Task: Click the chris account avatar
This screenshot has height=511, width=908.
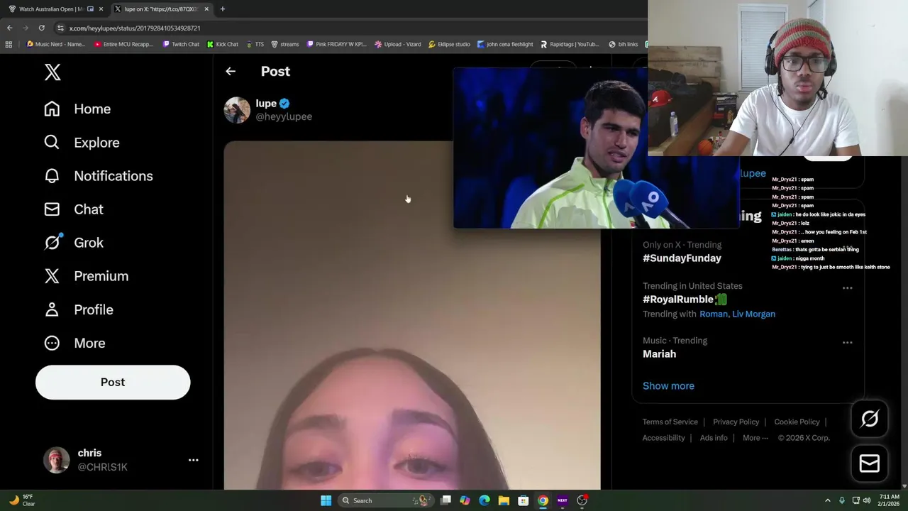Action: 57,460
